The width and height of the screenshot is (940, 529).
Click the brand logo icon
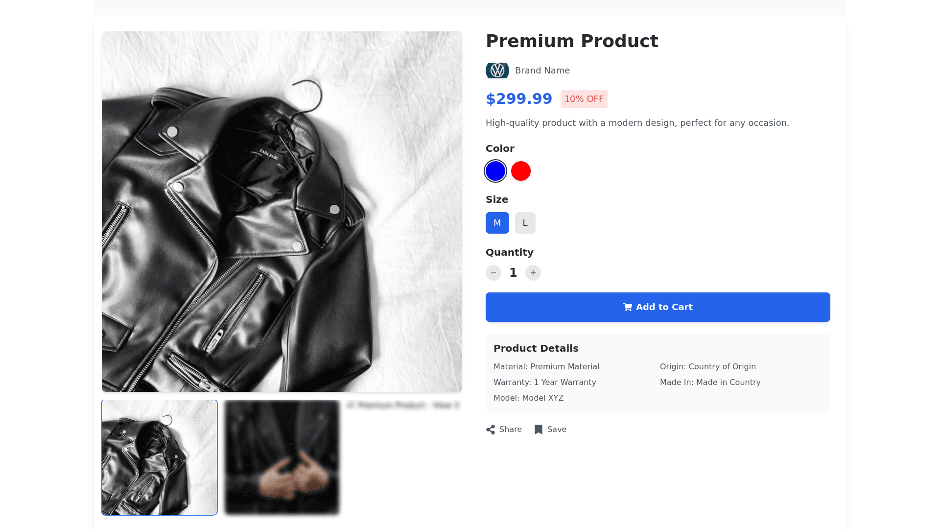[x=497, y=71]
